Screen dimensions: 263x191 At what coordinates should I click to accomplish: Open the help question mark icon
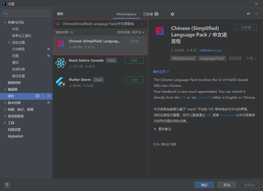click(7, 185)
